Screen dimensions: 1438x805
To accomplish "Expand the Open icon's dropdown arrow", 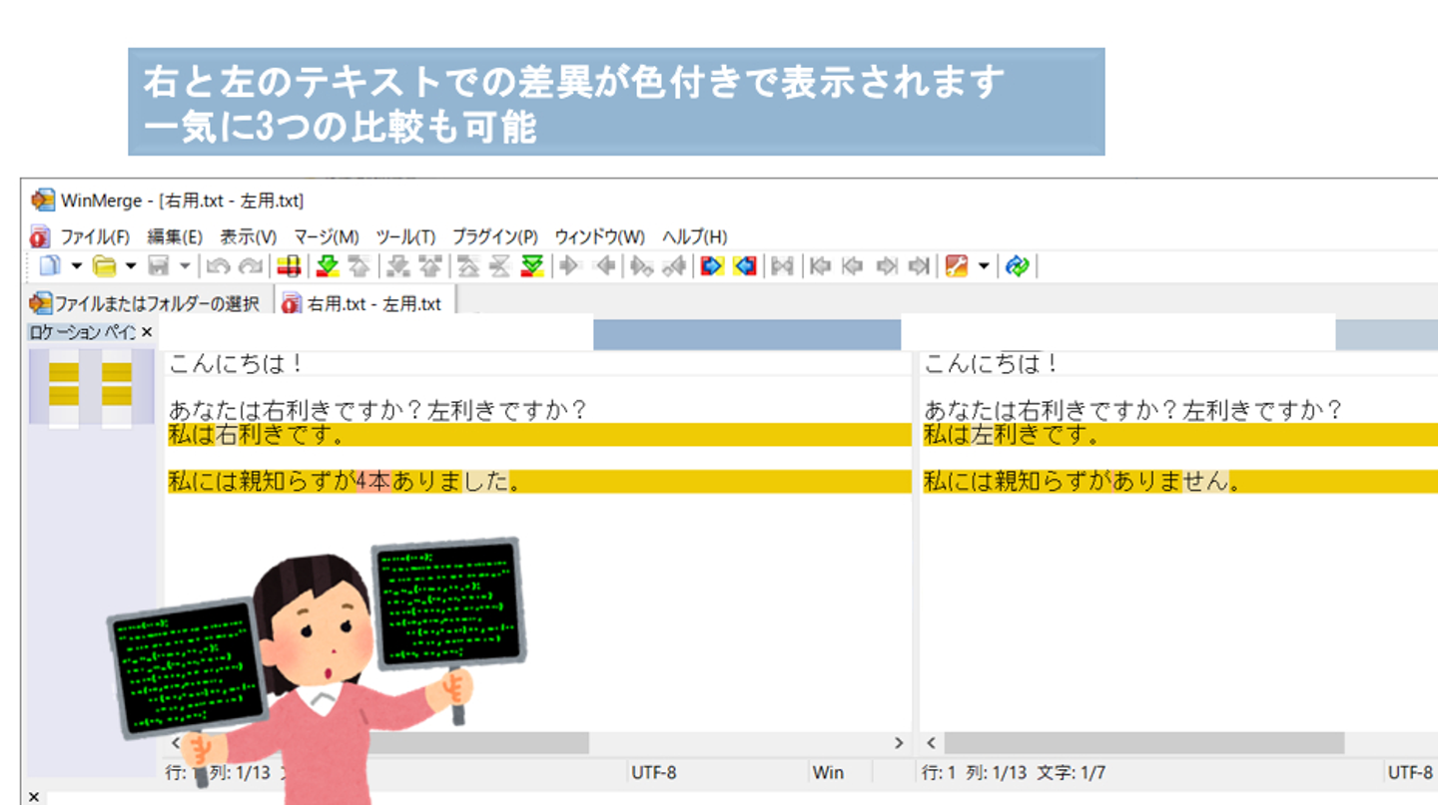I will pos(131,266).
